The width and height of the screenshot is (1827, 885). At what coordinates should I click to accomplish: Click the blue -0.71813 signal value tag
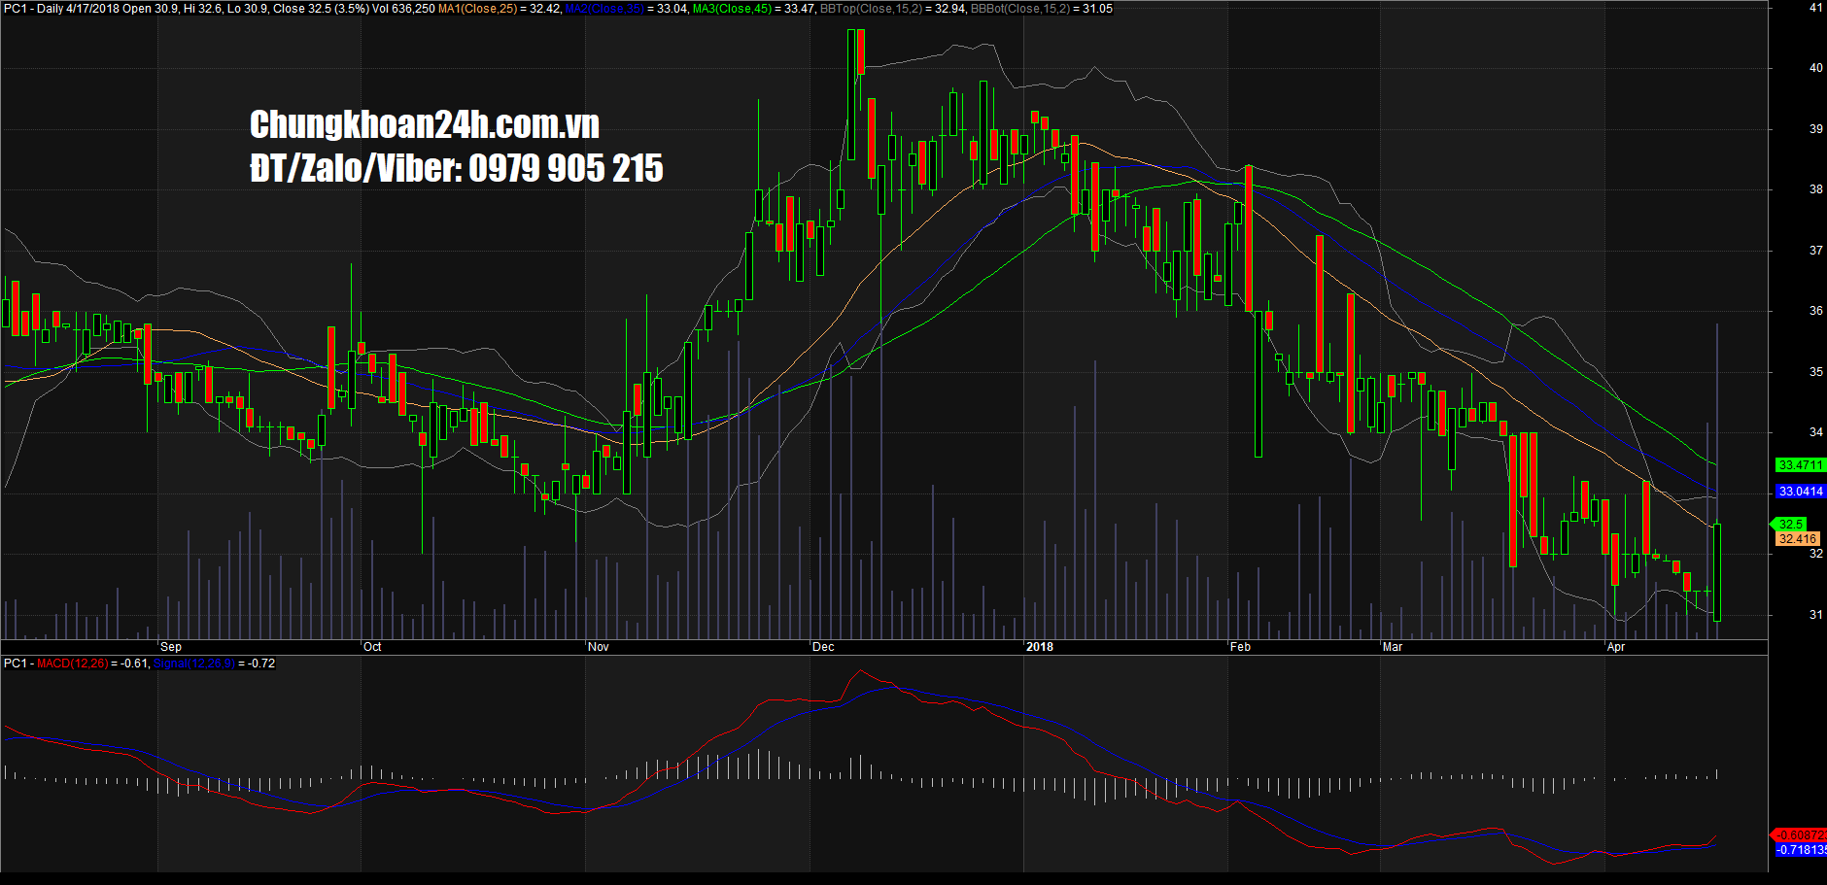tap(1799, 850)
